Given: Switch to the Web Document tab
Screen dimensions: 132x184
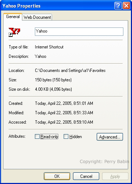Looking at the screenshot, I should [x=37, y=17].
